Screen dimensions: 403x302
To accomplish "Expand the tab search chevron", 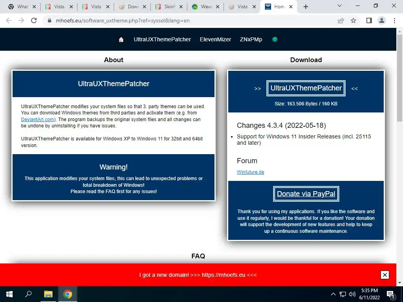I will [340, 6].
